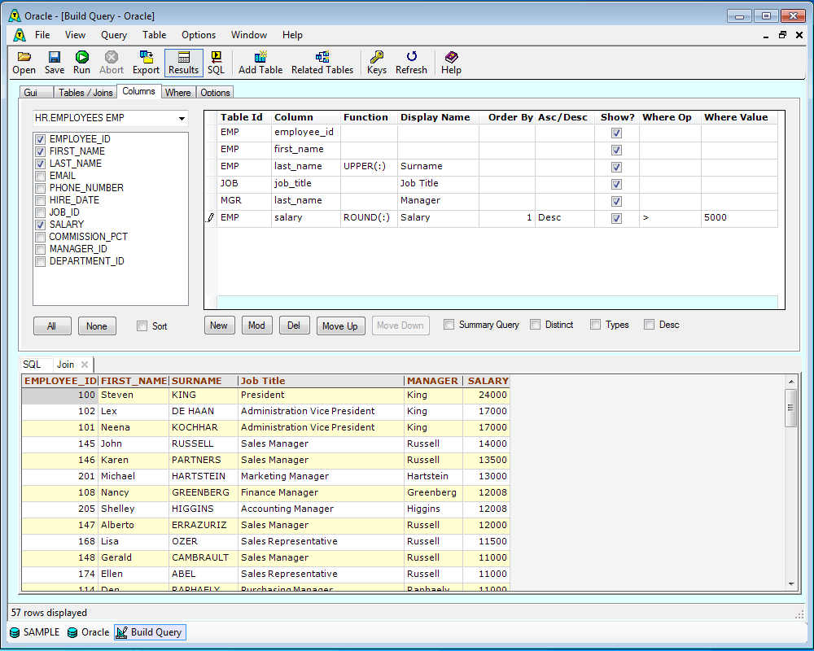Click the results grid vertical scrollbar thumb
The height and width of the screenshot is (651, 814).
pos(790,407)
